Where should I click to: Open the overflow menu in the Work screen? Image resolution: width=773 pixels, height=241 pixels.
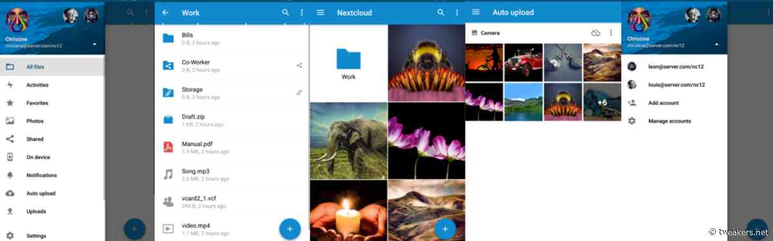coord(301,12)
